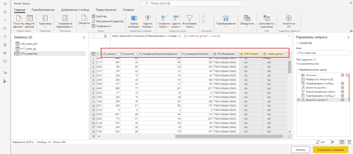Open creative_group column filter dropdown
Viewport: 353px width, 154px height.
[285, 54]
